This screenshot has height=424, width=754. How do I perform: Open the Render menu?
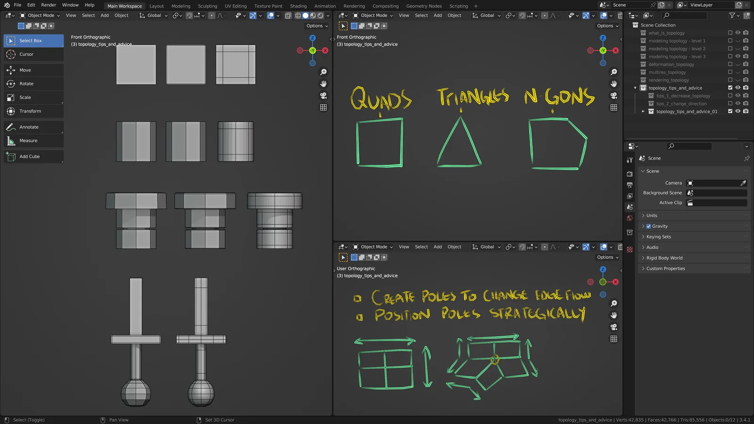coord(48,5)
